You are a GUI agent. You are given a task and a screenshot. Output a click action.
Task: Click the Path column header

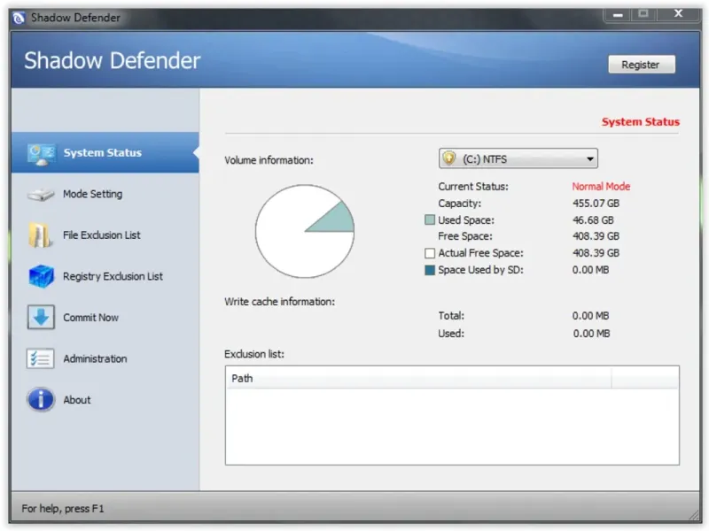(418, 378)
